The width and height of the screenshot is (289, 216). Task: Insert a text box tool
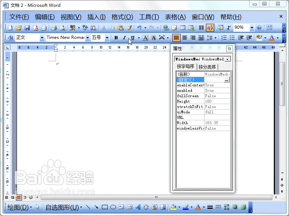121,207
